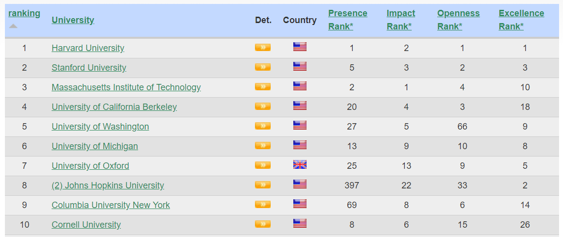This screenshot has width=563, height=237.
Task: Click UK flag in Oxford row
Action: pos(300,165)
